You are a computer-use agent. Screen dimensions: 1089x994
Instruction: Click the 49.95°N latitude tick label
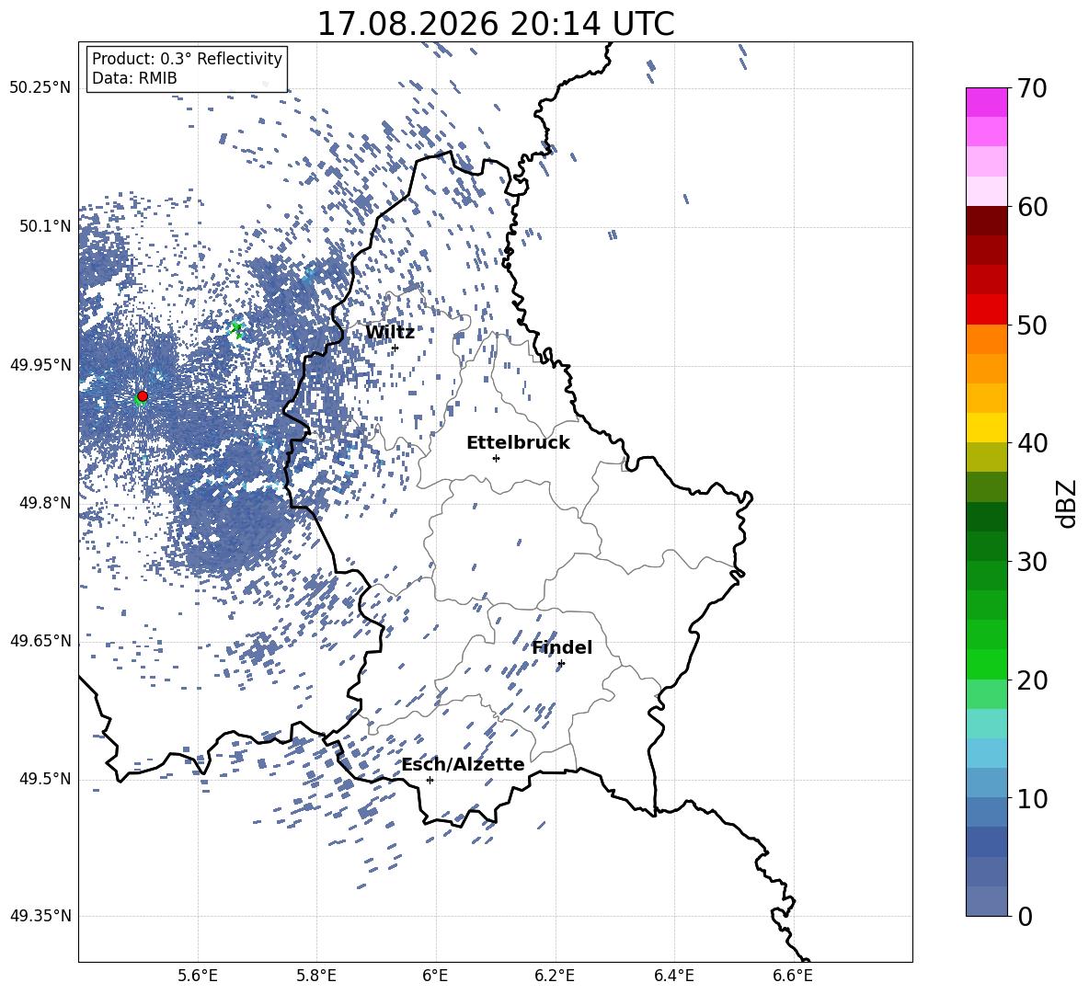click(41, 365)
